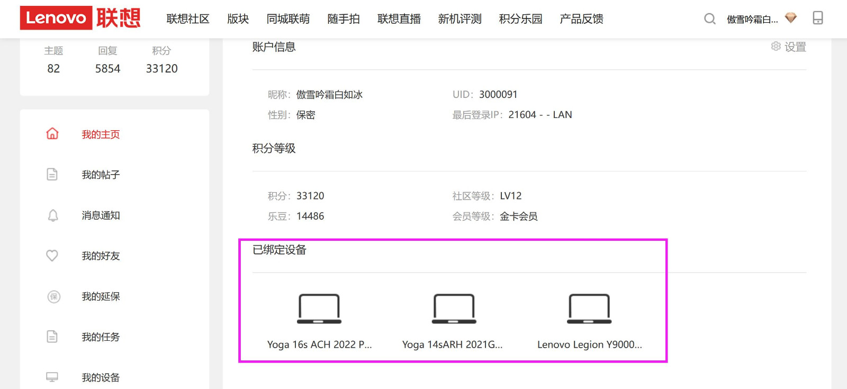Image resolution: width=847 pixels, height=389 pixels.
Task: Open 产品反馈 navigation item
Action: click(582, 19)
